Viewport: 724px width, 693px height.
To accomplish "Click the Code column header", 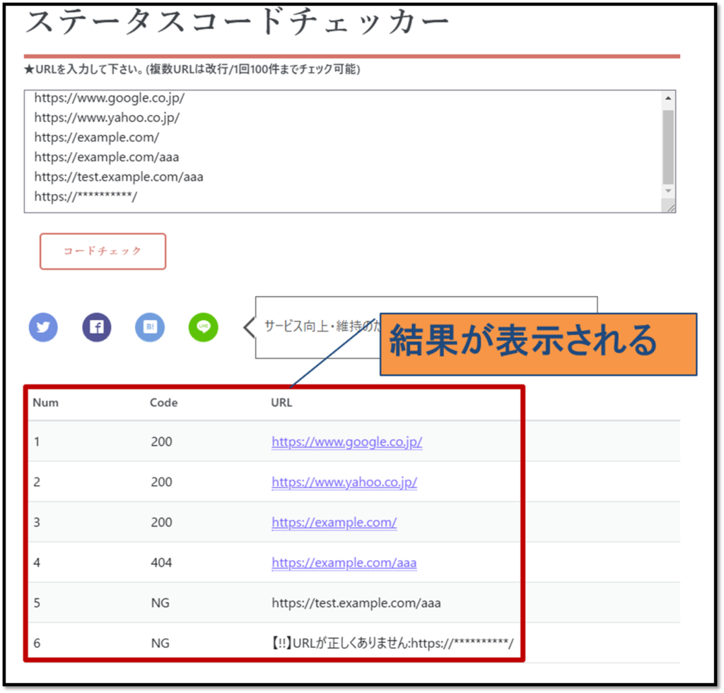I will click(x=163, y=403).
